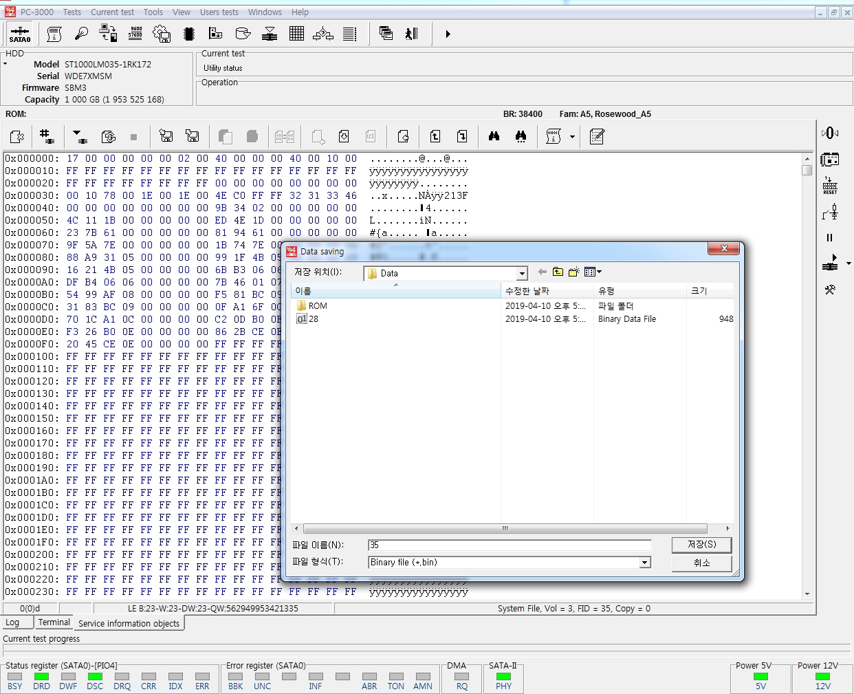
Task: Select the file named 28 in list
Action: coord(307,319)
